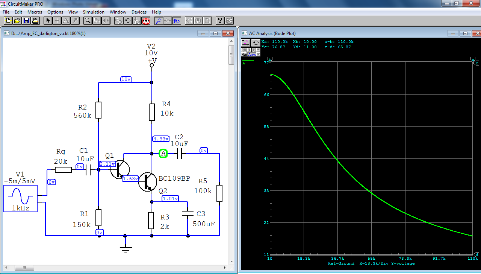
Task: Open the File menu
Action: 6,12
